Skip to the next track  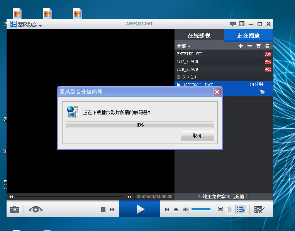point(167,209)
